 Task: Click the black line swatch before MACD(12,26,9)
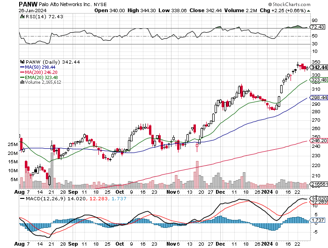pos(22,198)
